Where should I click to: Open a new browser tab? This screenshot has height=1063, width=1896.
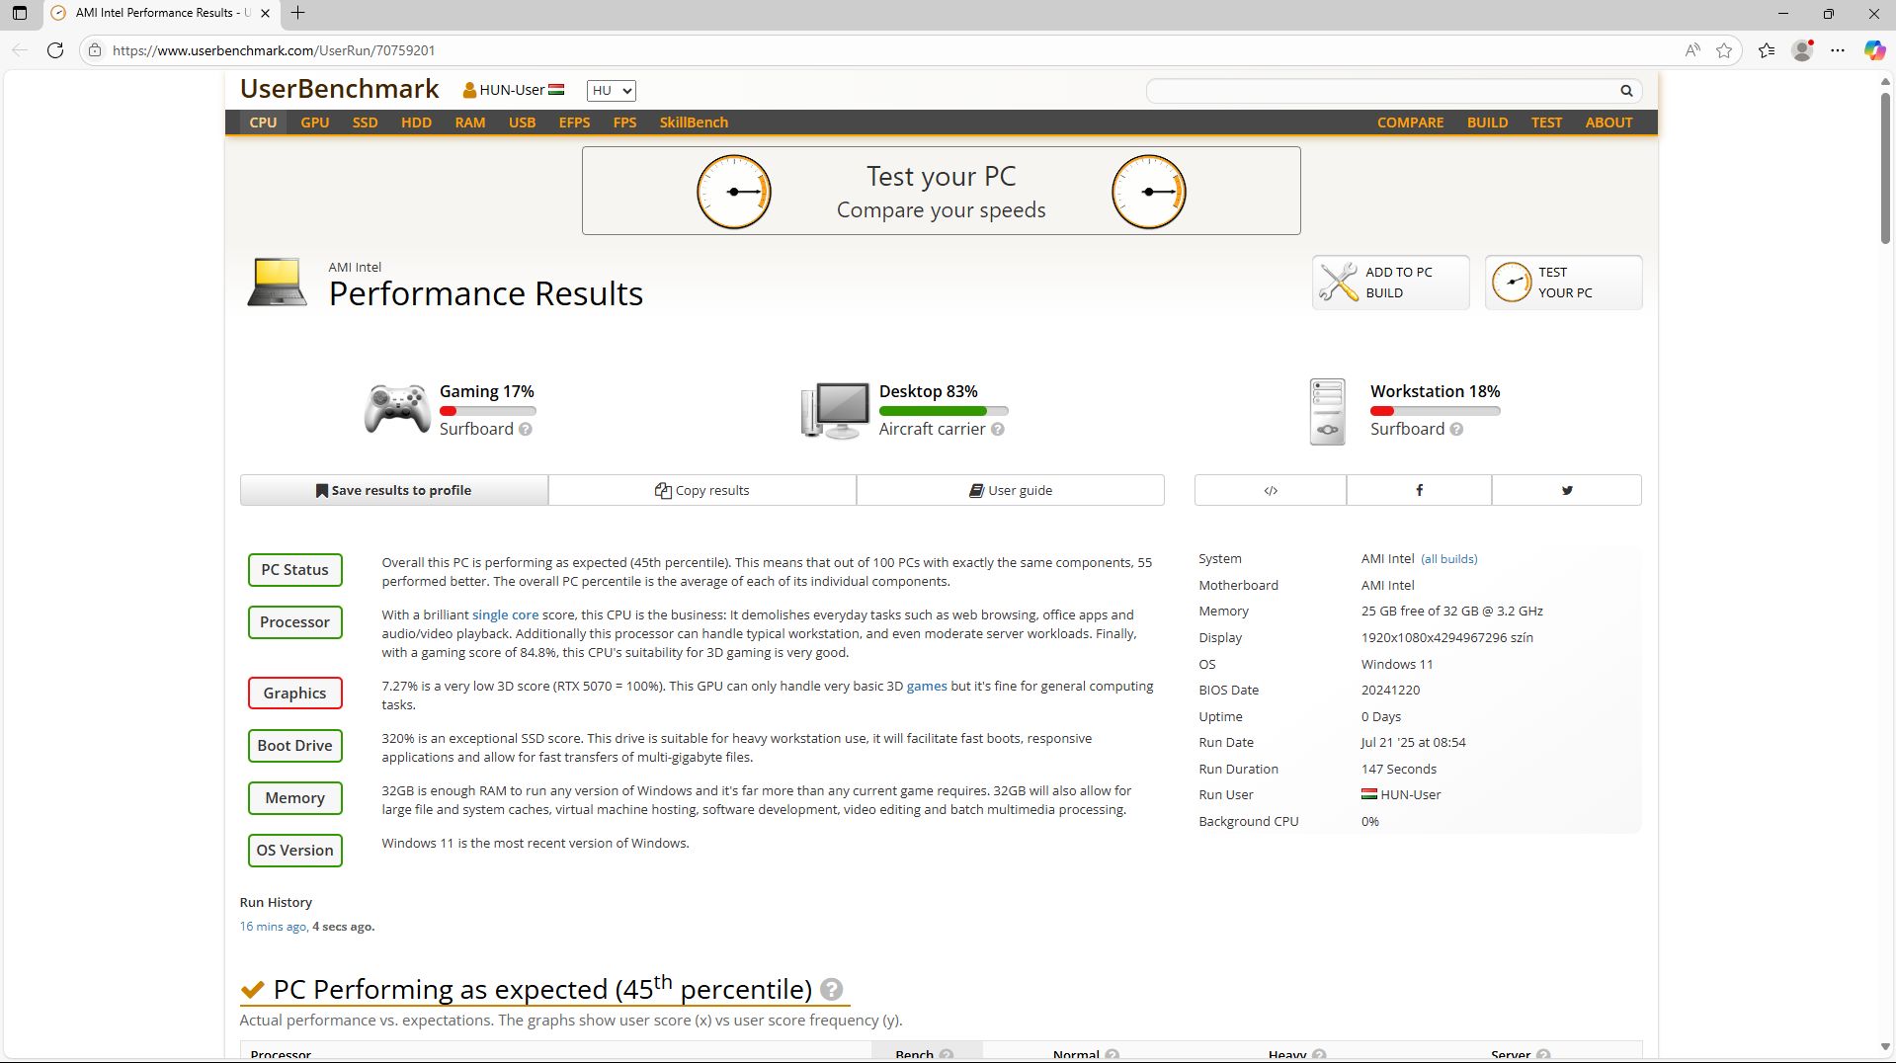(297, 13)
